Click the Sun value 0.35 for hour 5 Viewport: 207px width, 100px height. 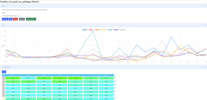[106, 95]
